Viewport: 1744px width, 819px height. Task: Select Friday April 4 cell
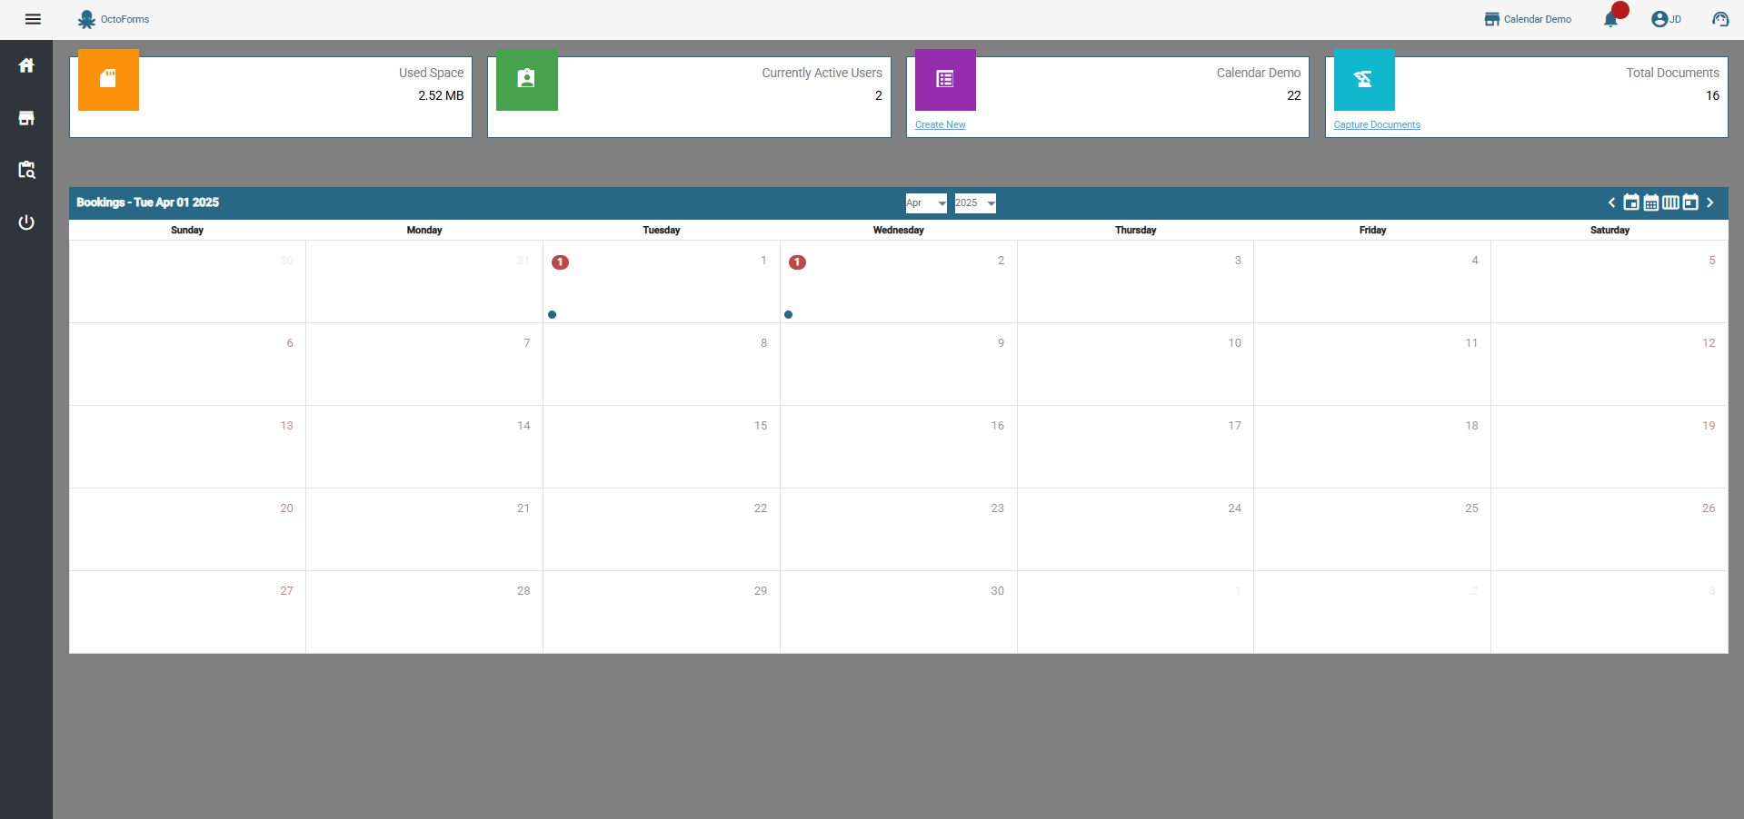pyautogui.click(x=1372, y=281)
